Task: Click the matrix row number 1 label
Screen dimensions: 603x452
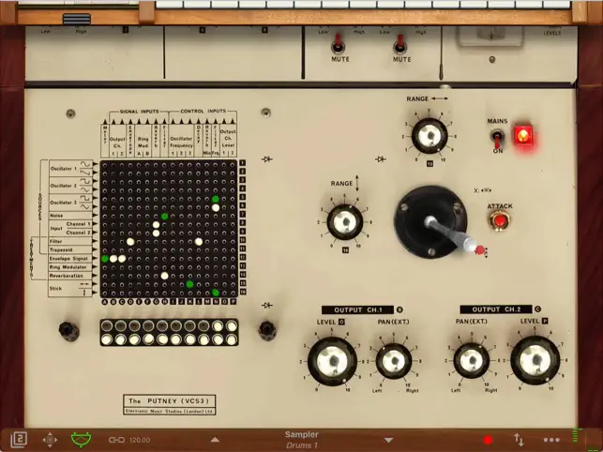Action: click(x=243, y=163)
